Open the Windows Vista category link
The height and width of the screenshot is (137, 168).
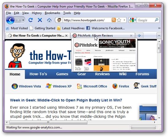30,86
